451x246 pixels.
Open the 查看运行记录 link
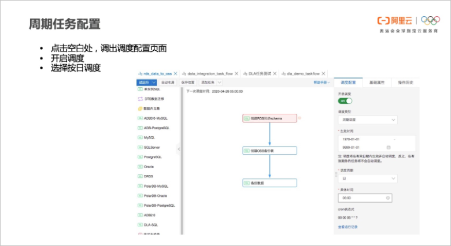[348, 227]
